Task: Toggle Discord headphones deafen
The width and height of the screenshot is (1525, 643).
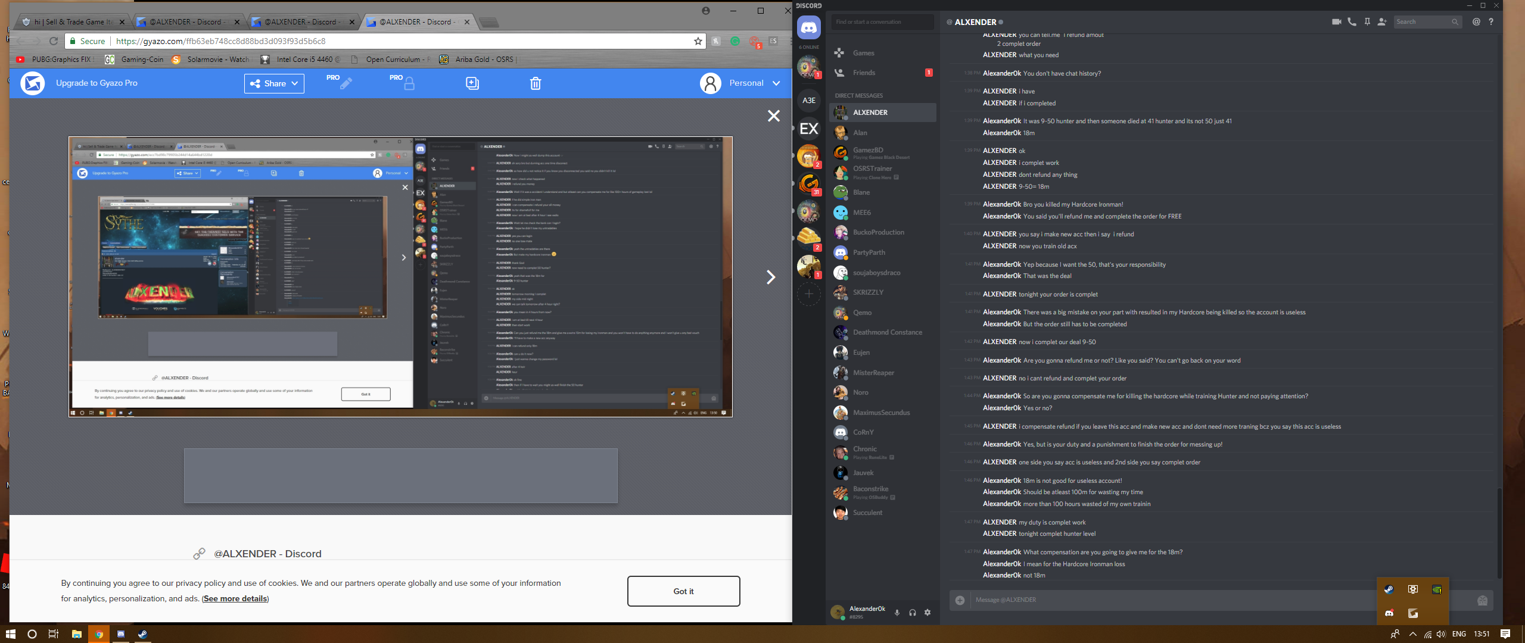Action: 912,612
